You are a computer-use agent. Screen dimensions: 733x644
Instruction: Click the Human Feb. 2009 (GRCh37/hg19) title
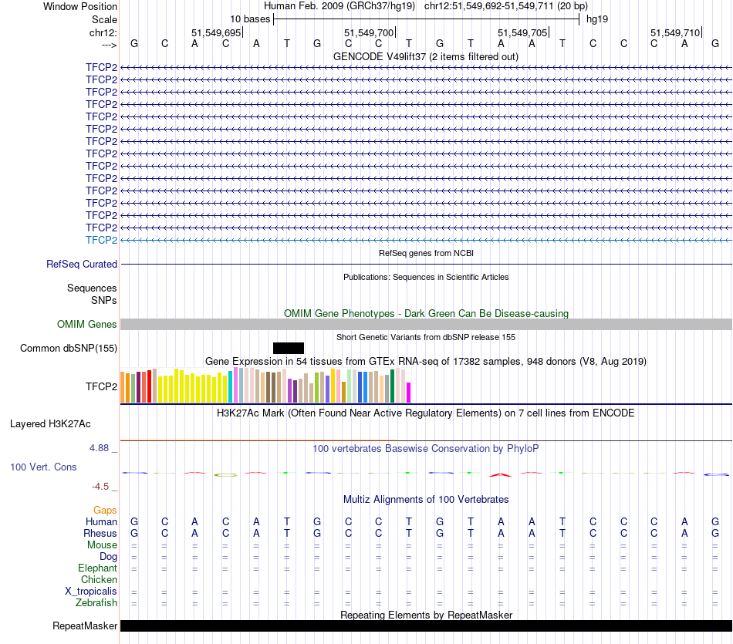click(339, 6)
